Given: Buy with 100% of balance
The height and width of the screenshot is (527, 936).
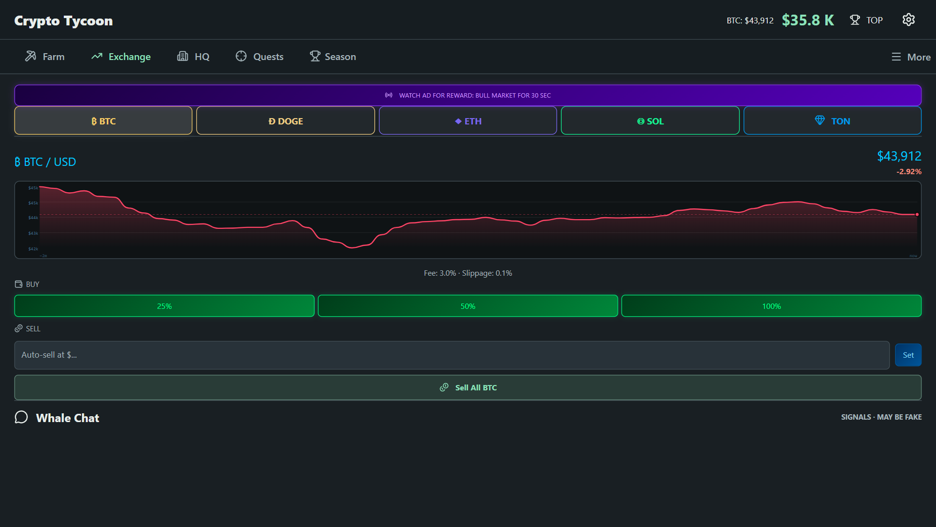Looking at the screenshot, I should 771,306.
